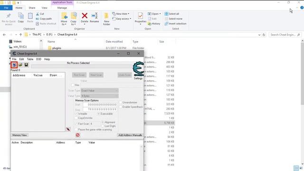Click Copy path in the Clipboard group

tap(44, 19)
